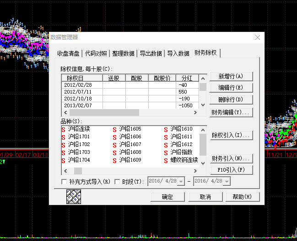This screenshot has width=297, height=241.
Task: Click the ex-rights table scroll right arrow
Action: click(x=195, y=113)
